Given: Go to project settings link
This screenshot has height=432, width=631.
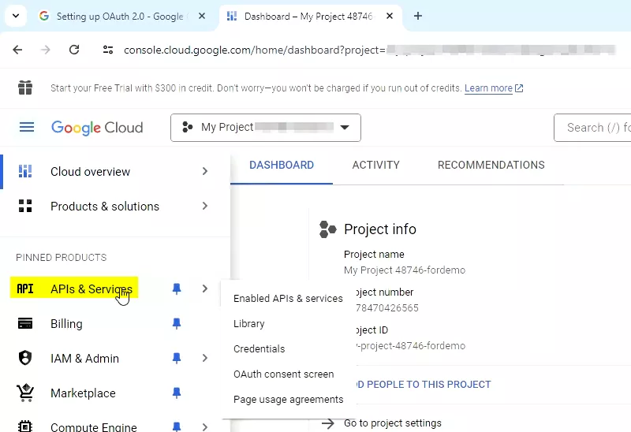Looking at the screenshot, I should 392,423.
